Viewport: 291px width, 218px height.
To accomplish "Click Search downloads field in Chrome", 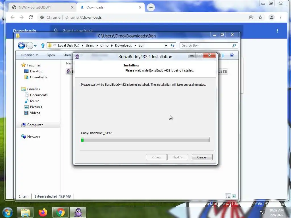I will (147, 30).
